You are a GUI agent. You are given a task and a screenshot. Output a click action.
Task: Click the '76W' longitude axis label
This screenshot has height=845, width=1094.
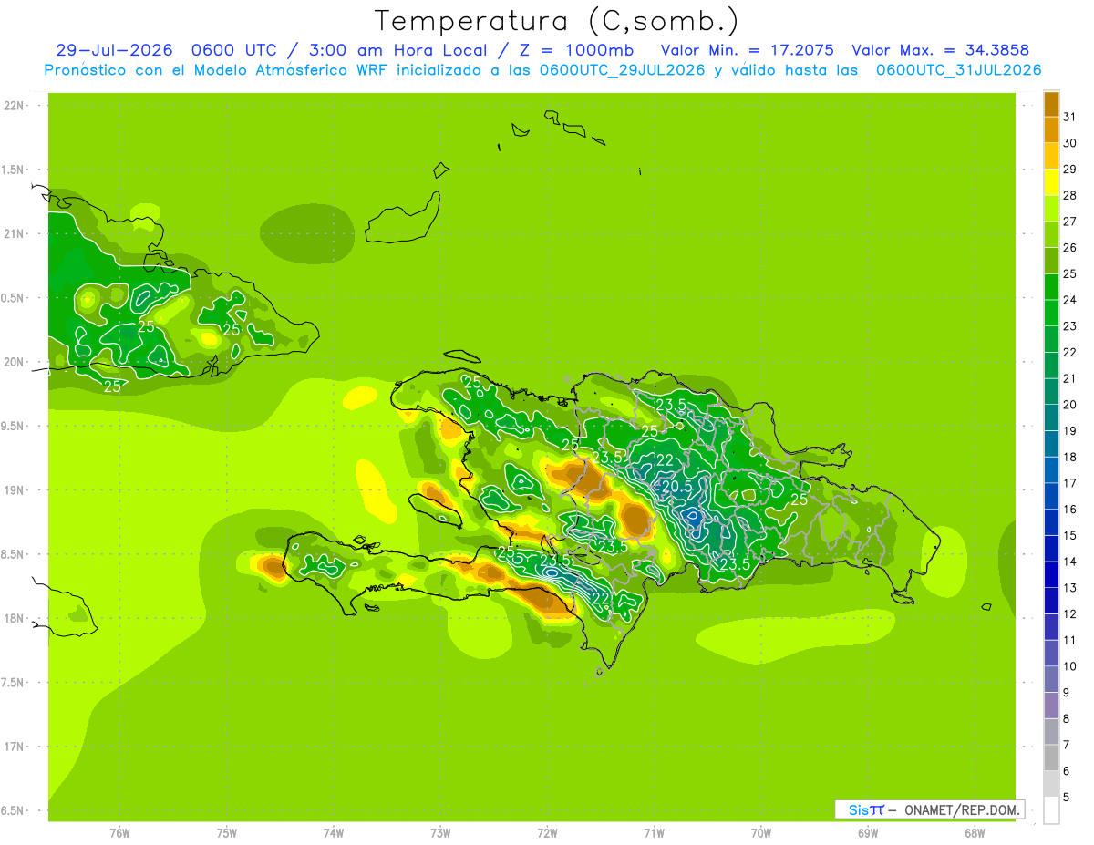coord(119,832)
